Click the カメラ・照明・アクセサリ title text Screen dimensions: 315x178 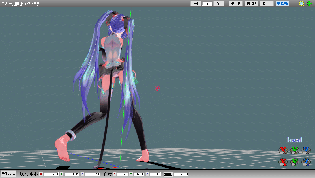pyautogui.click(x=20, y=4)
